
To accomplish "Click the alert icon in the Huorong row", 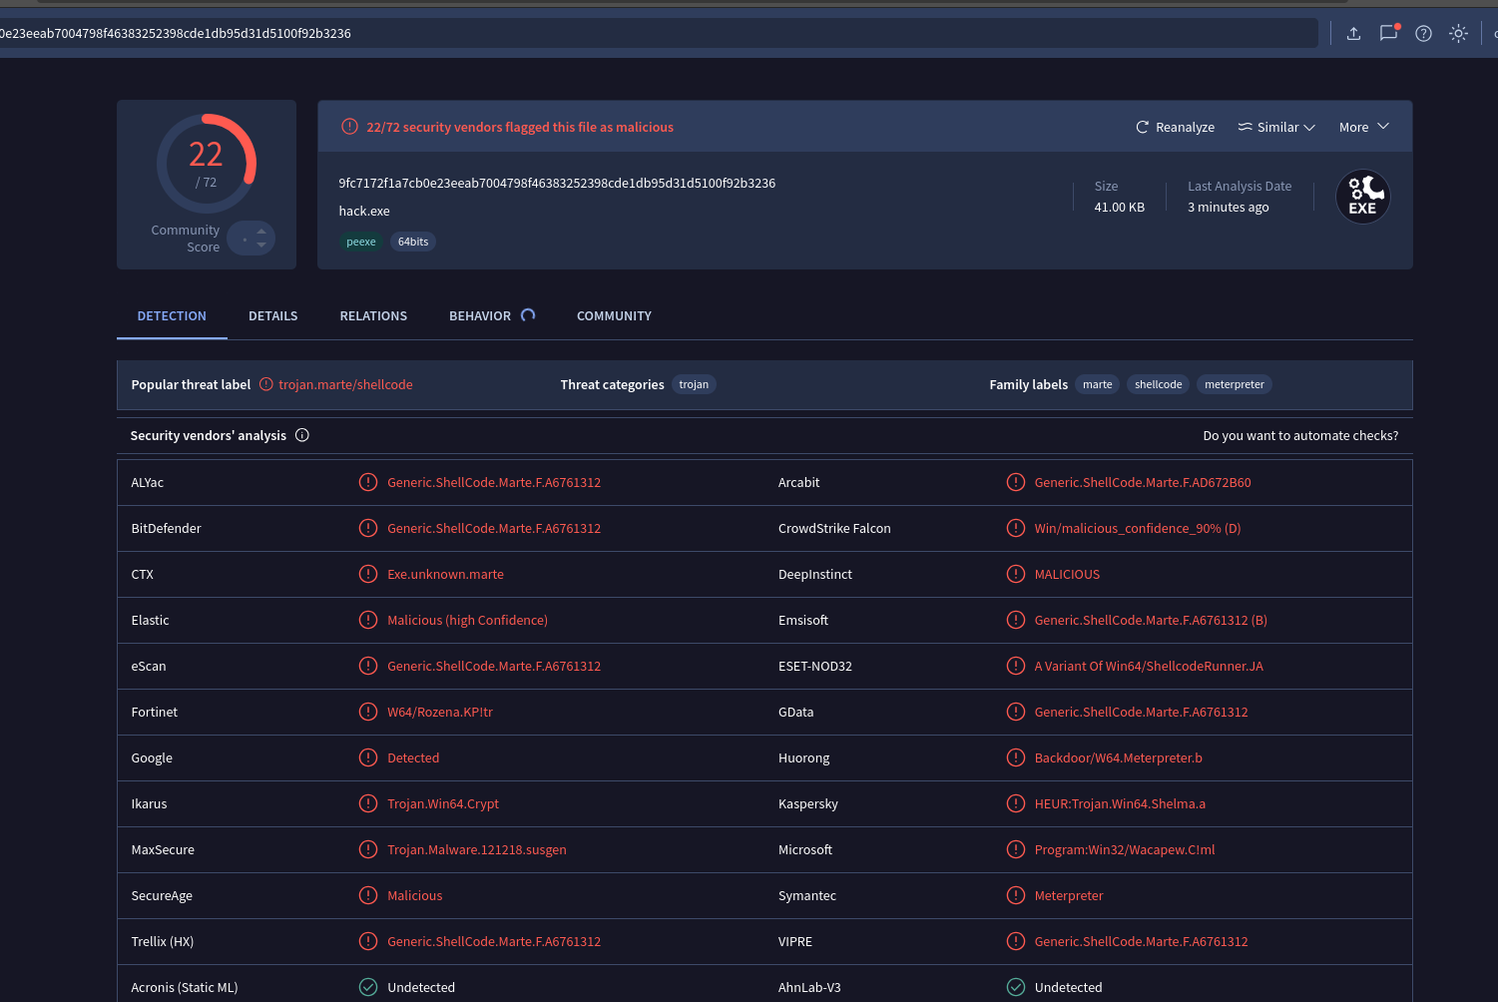I will [1016, 757].
